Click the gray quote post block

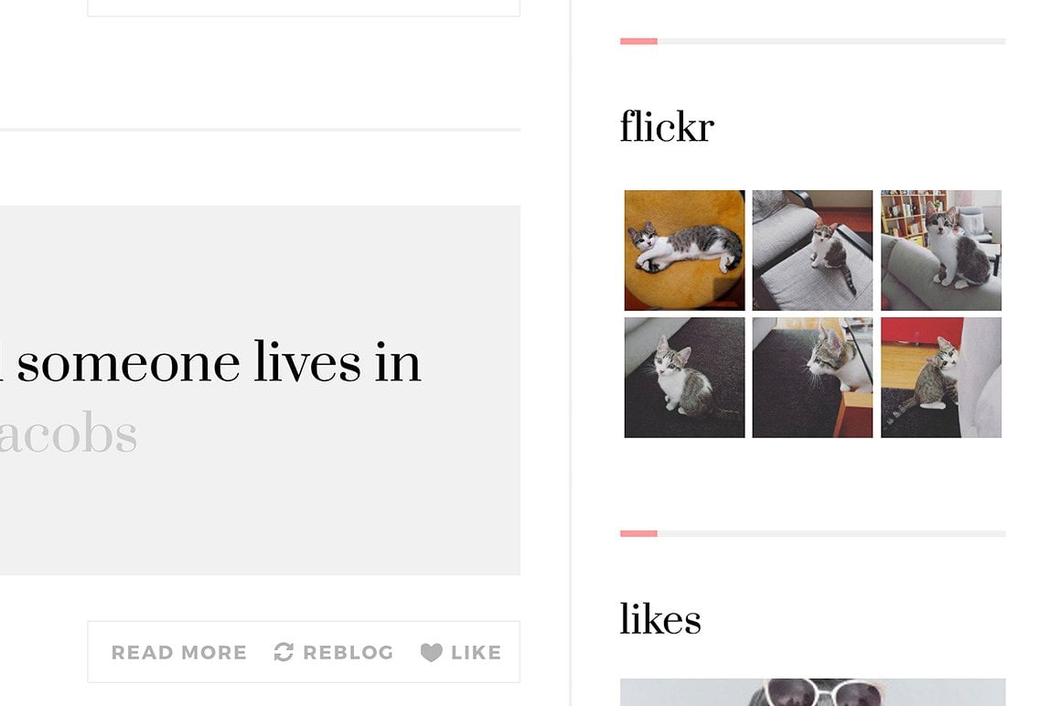(260, 390)
